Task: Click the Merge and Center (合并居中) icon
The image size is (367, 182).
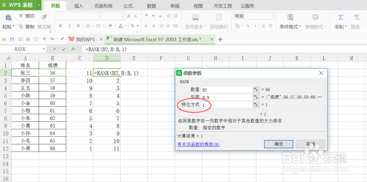Action: pos(196,17)
